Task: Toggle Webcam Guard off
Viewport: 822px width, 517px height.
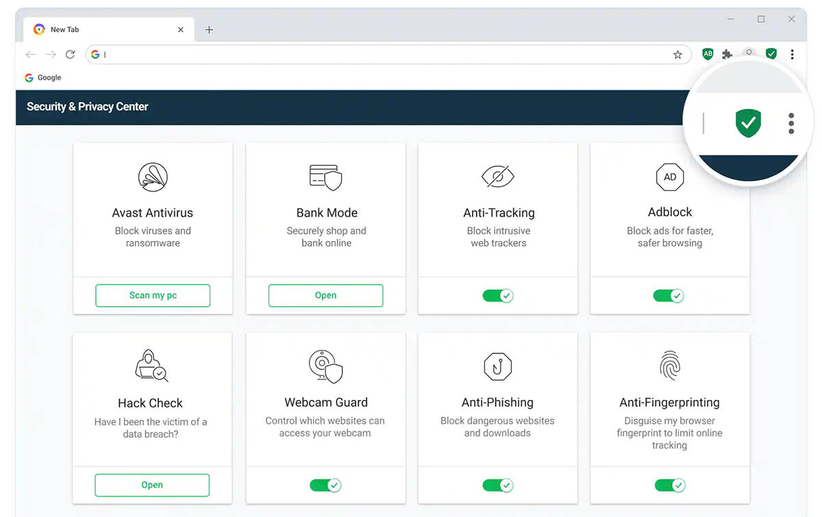Action: tap(325, 485)
